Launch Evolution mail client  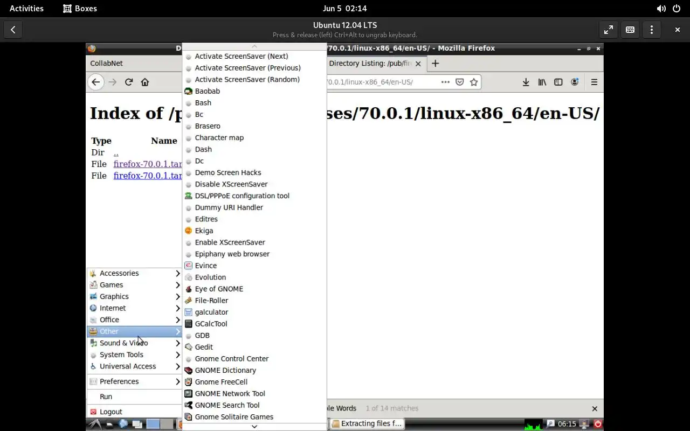254,277
